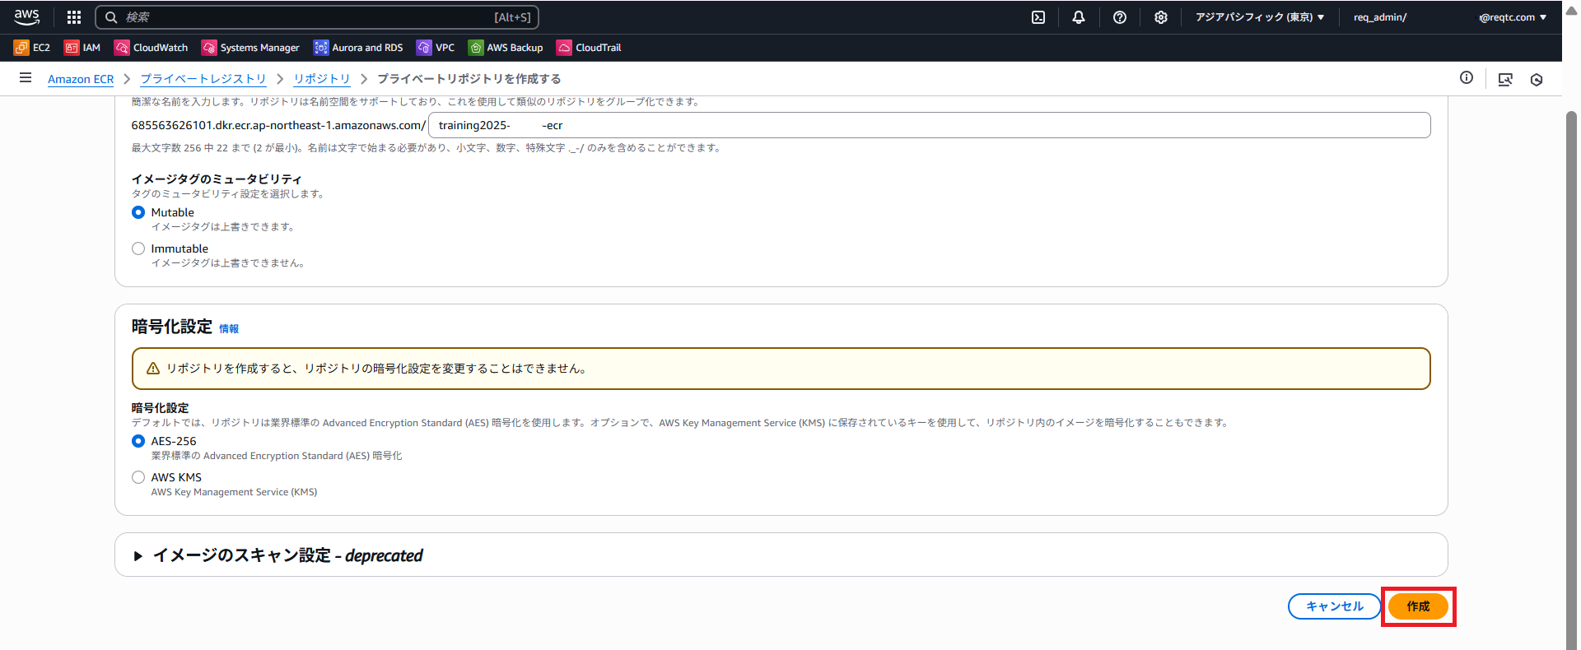Expand イメージのスキャン設定 section
This screenshot has width=1581, height=650.
278,555
